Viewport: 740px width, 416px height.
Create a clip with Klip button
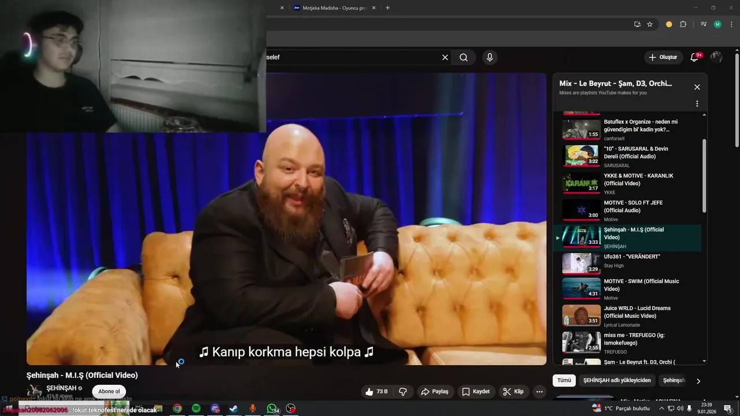[x=513, y=392]
